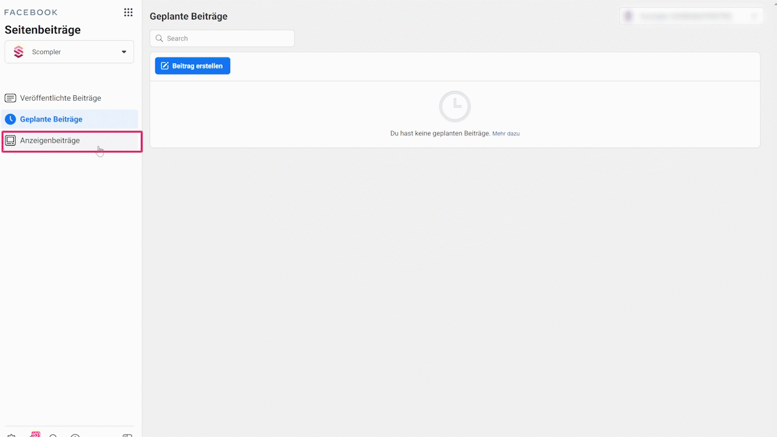Open the settings gear at sidebar bottom
The width and height of the screenshot is (777, 437).
[11, 435]
